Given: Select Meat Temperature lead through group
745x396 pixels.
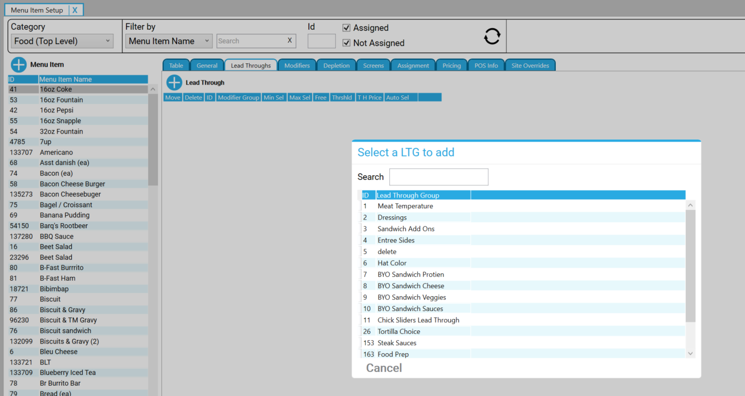Looking at the screenshot, I should pos(405,206).
